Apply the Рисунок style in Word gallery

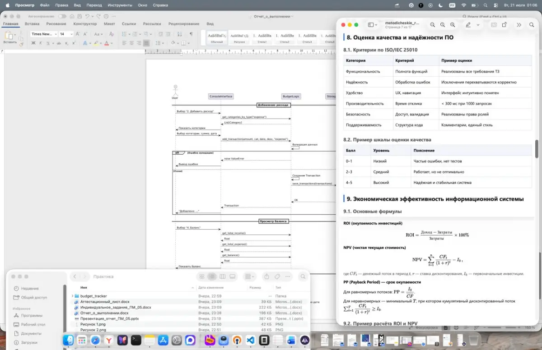(239, 37)
